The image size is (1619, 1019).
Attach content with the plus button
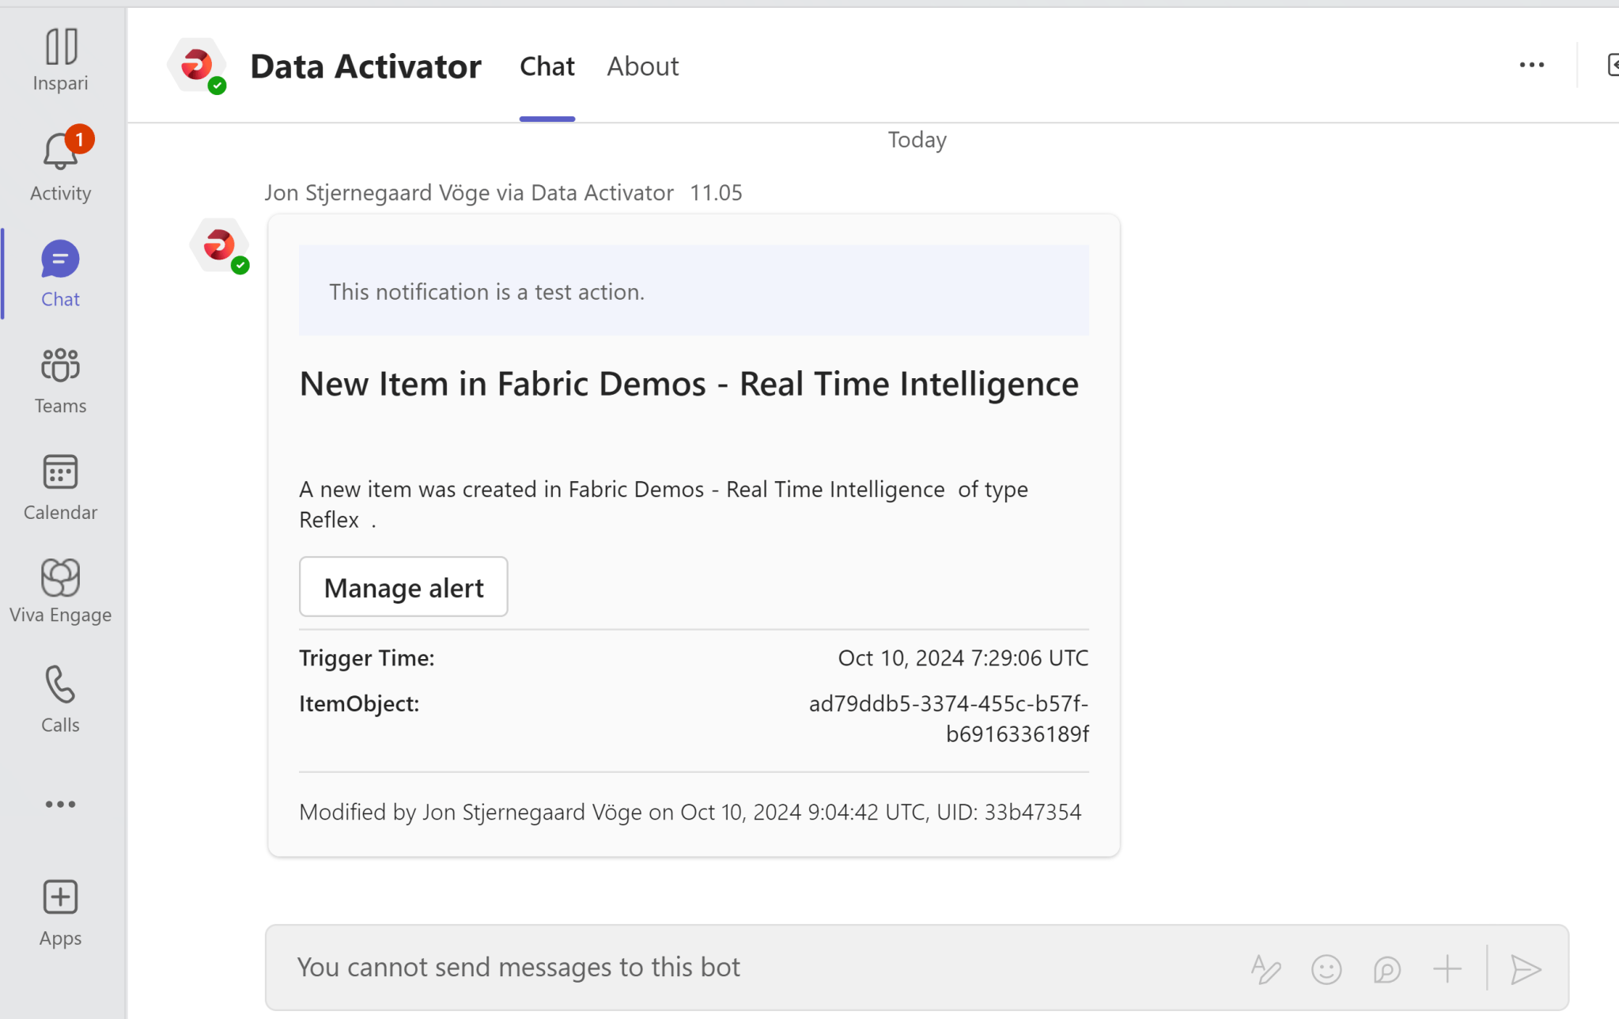tap(1447, 968)
